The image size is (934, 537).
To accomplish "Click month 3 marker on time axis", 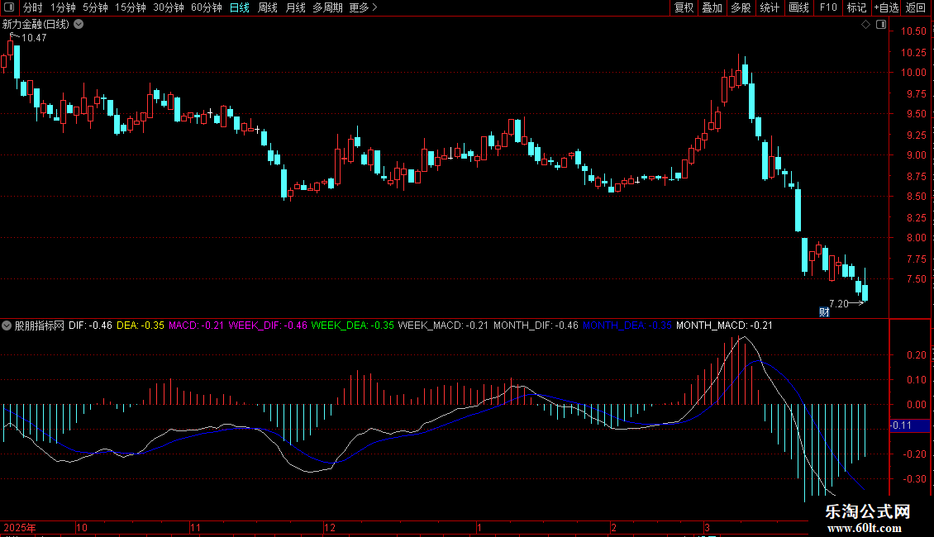I will (707, 528).
